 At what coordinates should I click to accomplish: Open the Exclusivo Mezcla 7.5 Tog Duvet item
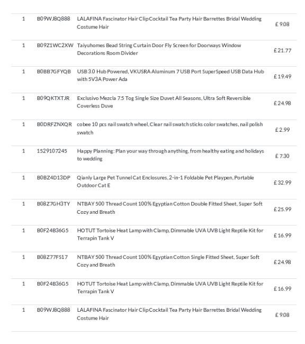point(164,102)
